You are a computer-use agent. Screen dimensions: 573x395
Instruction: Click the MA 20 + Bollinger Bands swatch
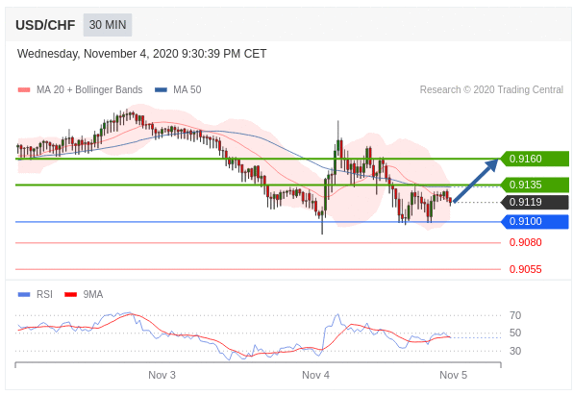tap(24, 90)
